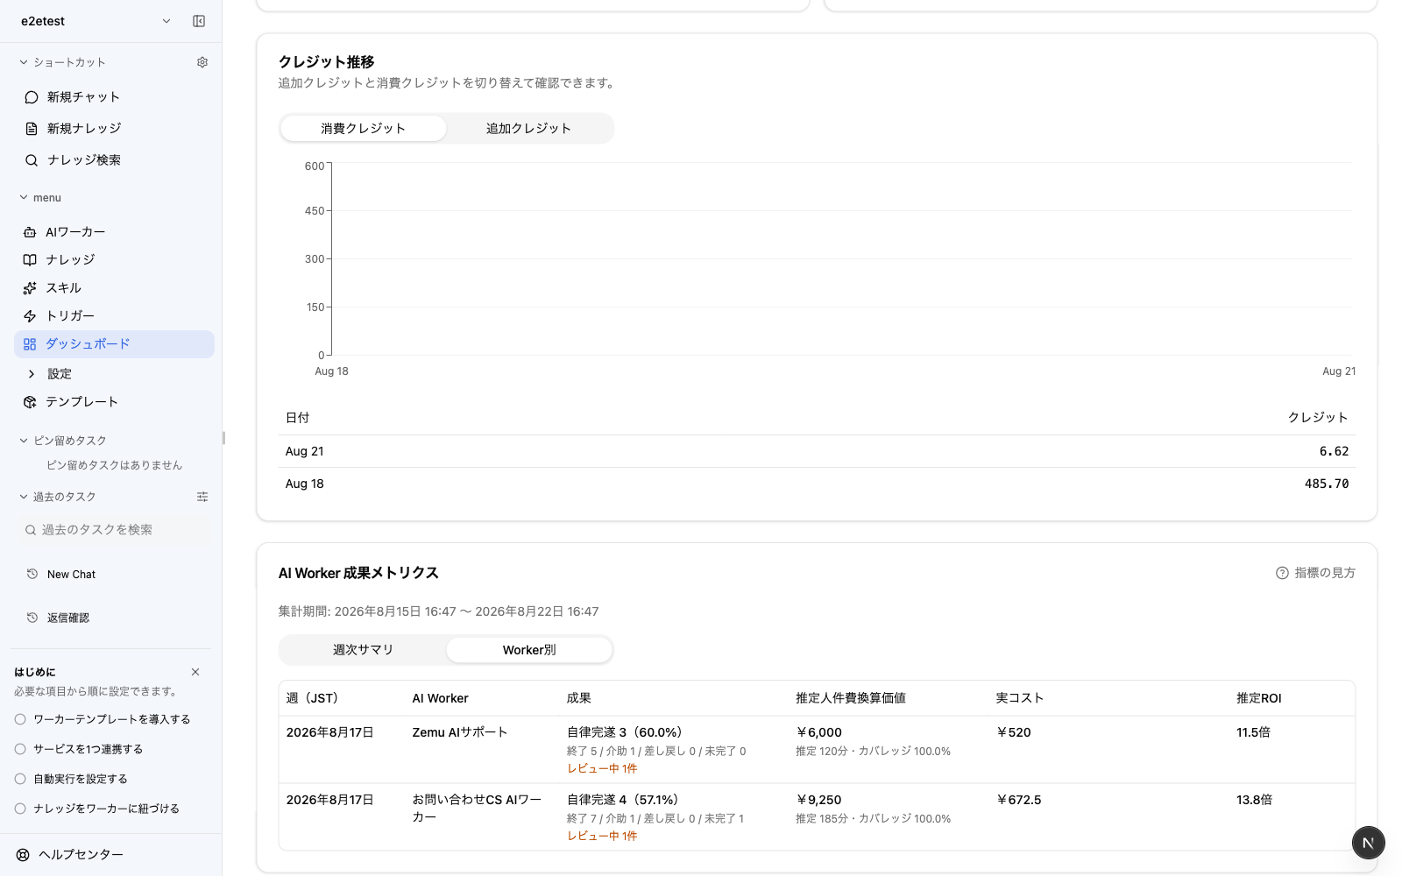Check 自動実行を設定する step circle
Screen dimensions: 1402x876
[x=20, y=779]
